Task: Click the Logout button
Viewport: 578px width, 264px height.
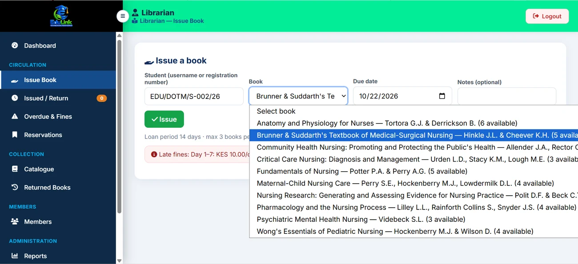Action: coord(547,16)
